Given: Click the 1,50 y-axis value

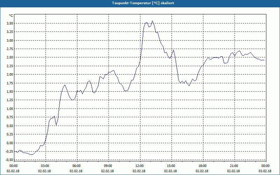Looking at the screenshot, I should [10, 92].
